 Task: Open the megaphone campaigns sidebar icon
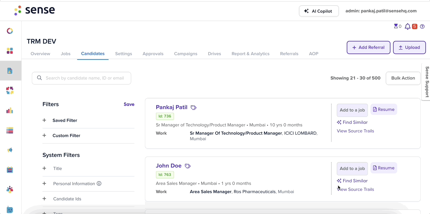(x=10, y=150)
